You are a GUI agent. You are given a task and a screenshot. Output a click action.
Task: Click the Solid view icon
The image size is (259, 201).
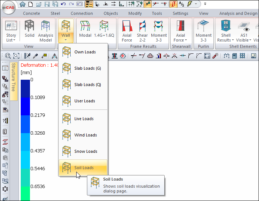(x=30, y=31)
